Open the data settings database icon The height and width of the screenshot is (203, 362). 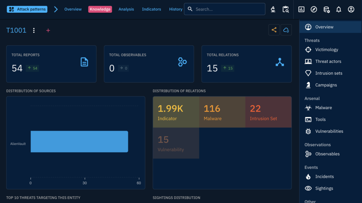click(326, 10)
